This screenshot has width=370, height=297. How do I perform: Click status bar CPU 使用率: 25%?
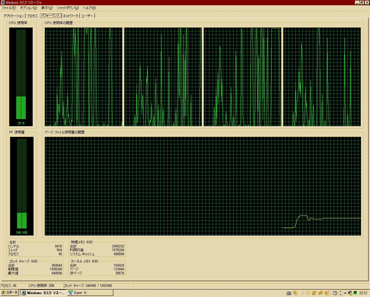tap(42, 286)
